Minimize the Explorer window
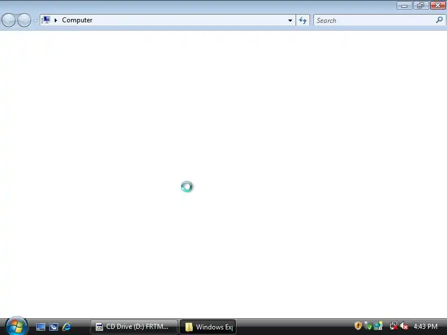 (404, 6)
